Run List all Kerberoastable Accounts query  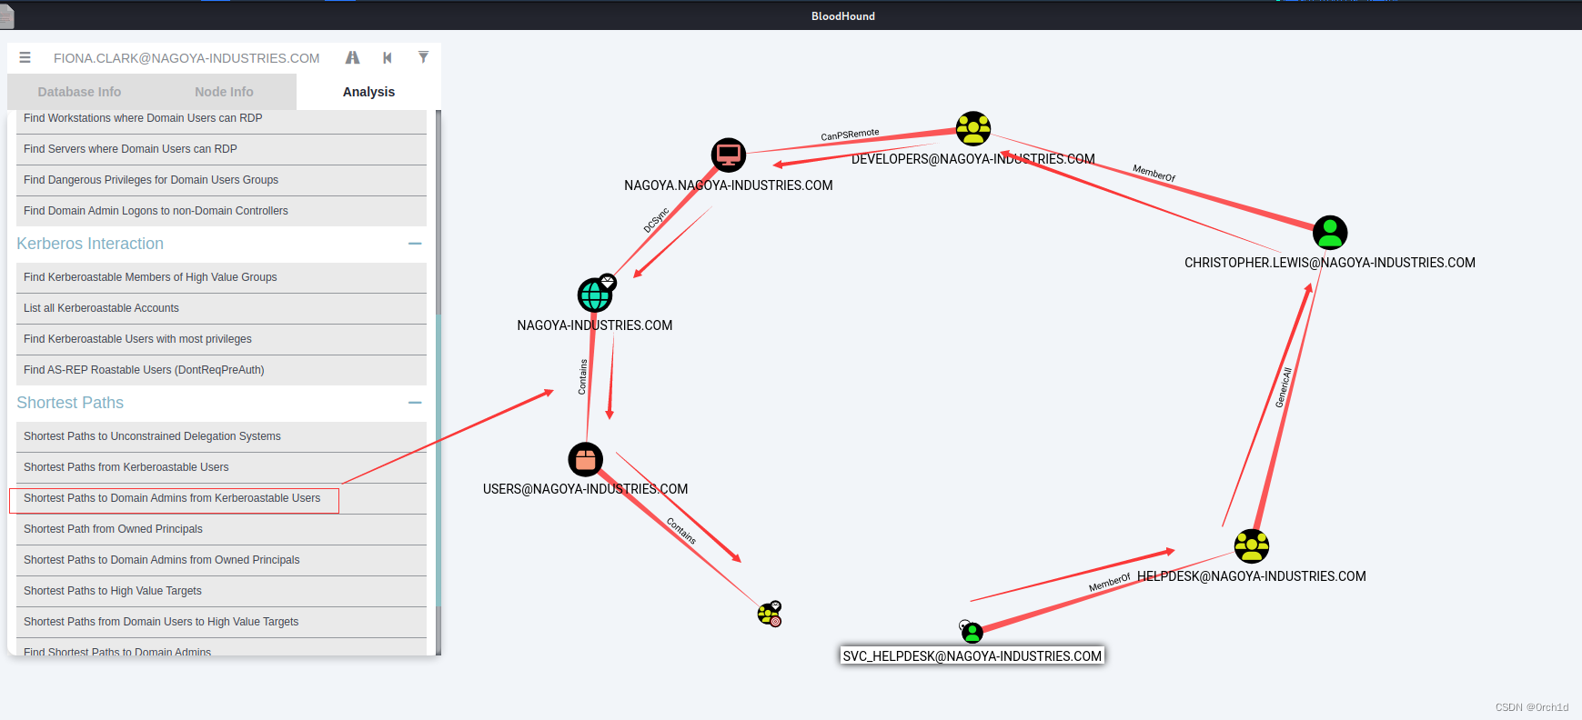[x=221, y=308]
